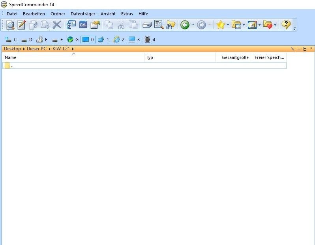
Task: Click the notepad-with-pencil toolbar icon
Action: (252, 25)
